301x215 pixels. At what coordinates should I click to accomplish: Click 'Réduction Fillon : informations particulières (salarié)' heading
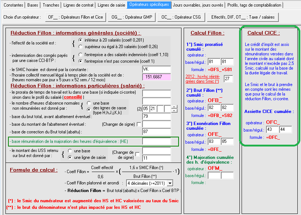(78, 86)
